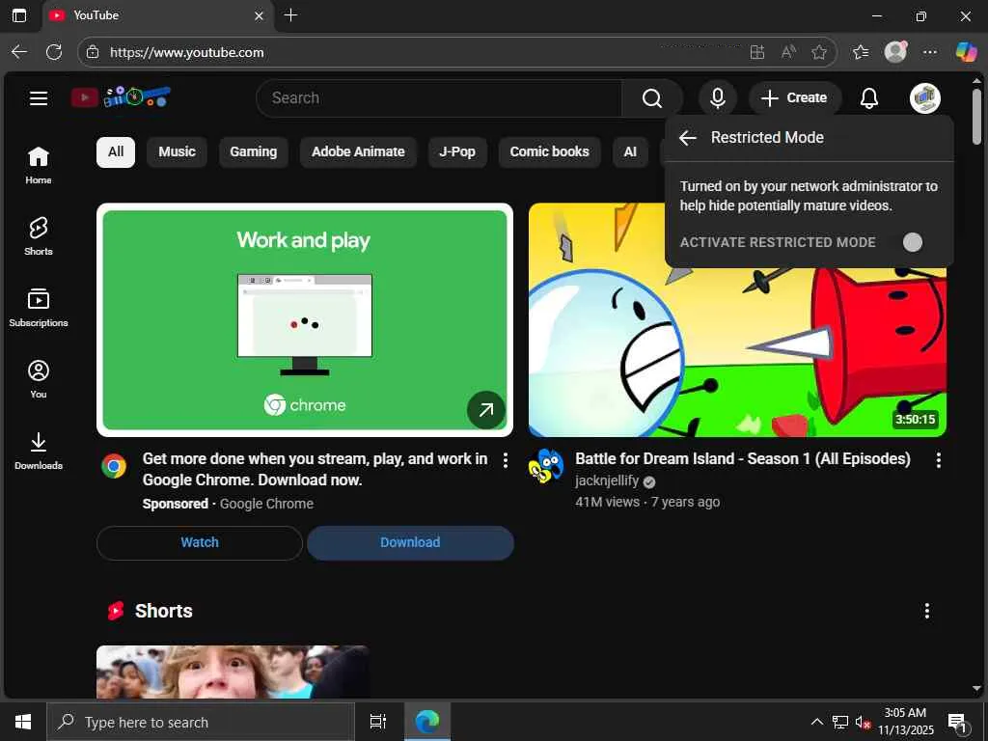The width and height of the screenshot is (988, 741).
Task: Open Windows action center notifications
Action: tap(957, 723)
